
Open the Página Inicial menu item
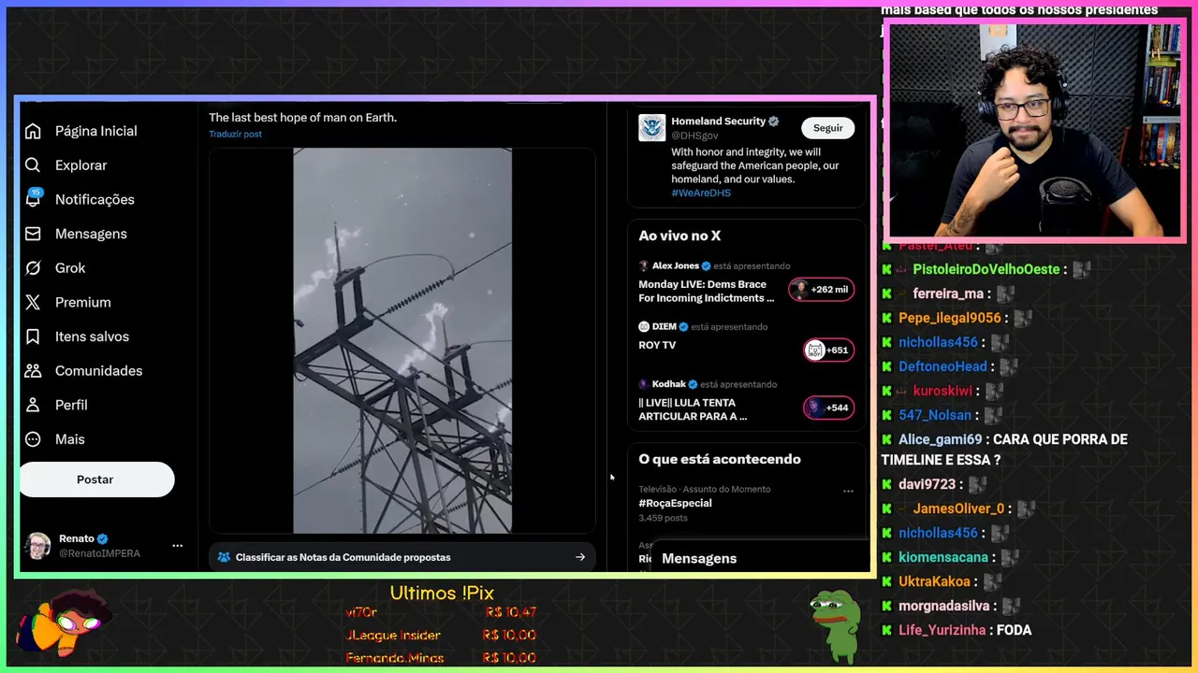click(x=95, y=131)
